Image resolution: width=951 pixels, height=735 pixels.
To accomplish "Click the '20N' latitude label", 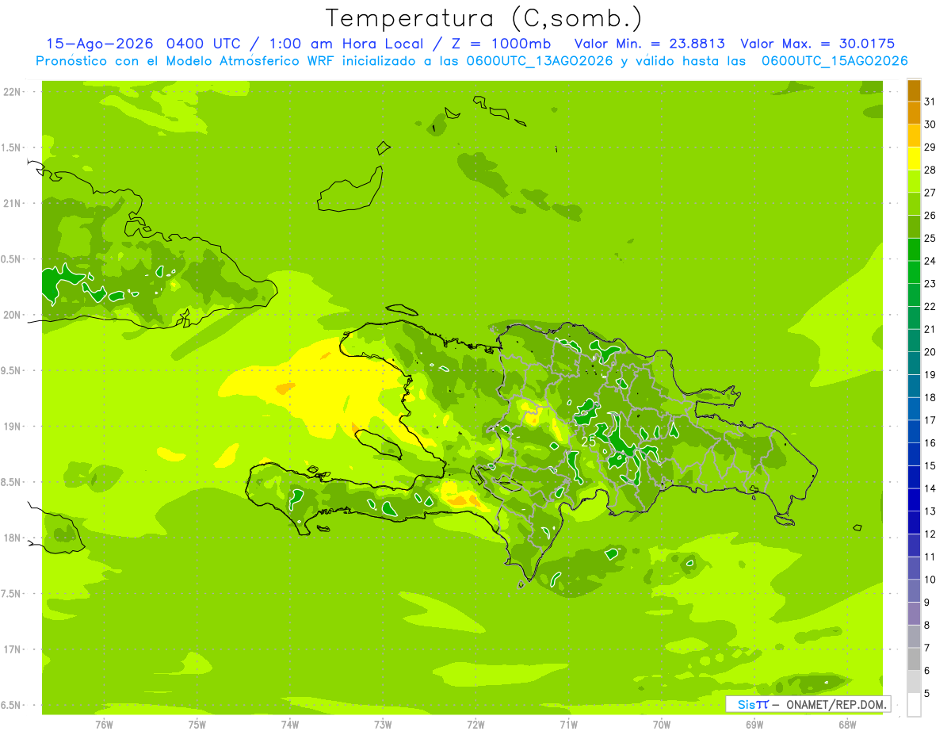I will coord(12,315).
